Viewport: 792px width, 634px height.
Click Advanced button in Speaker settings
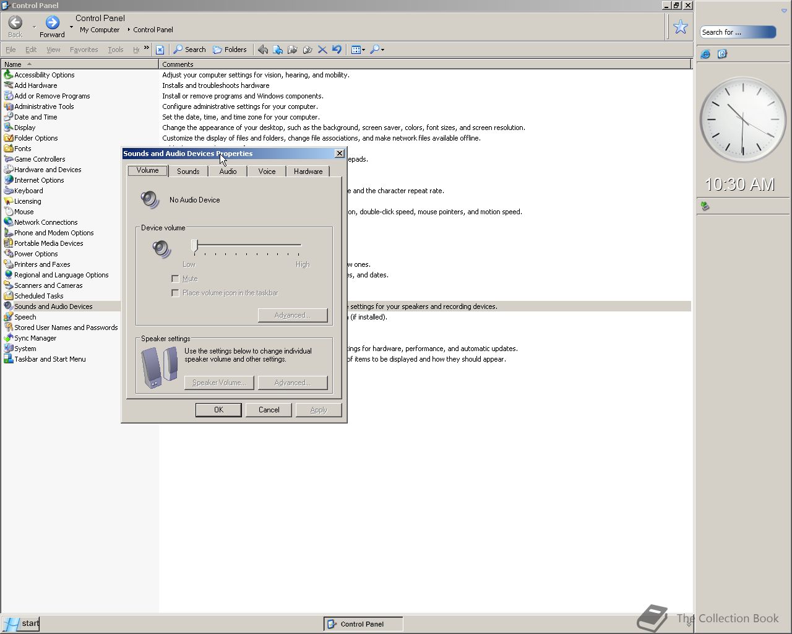pyautogui.click(x=293, y=383)
